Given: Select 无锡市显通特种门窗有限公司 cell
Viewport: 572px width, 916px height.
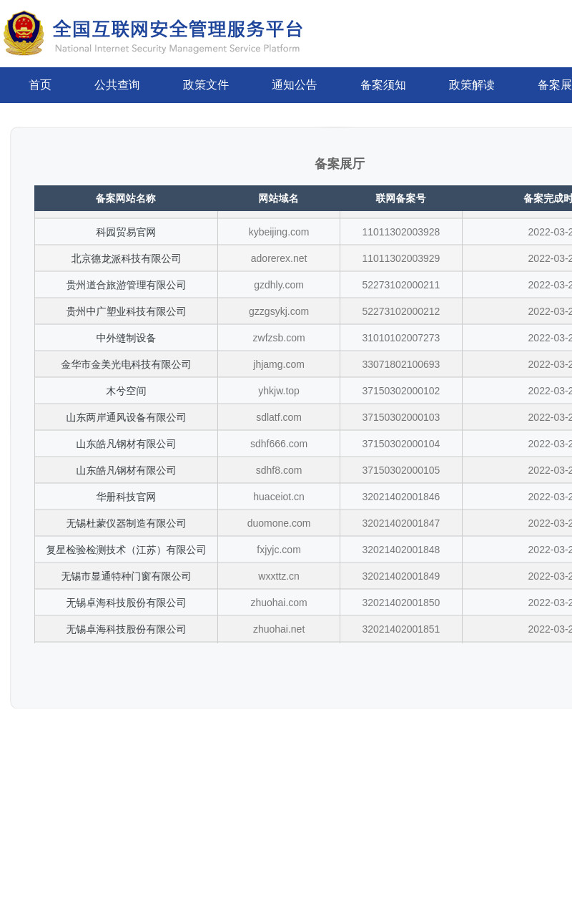Looking at the screenshot, I should tap(126, 576).
